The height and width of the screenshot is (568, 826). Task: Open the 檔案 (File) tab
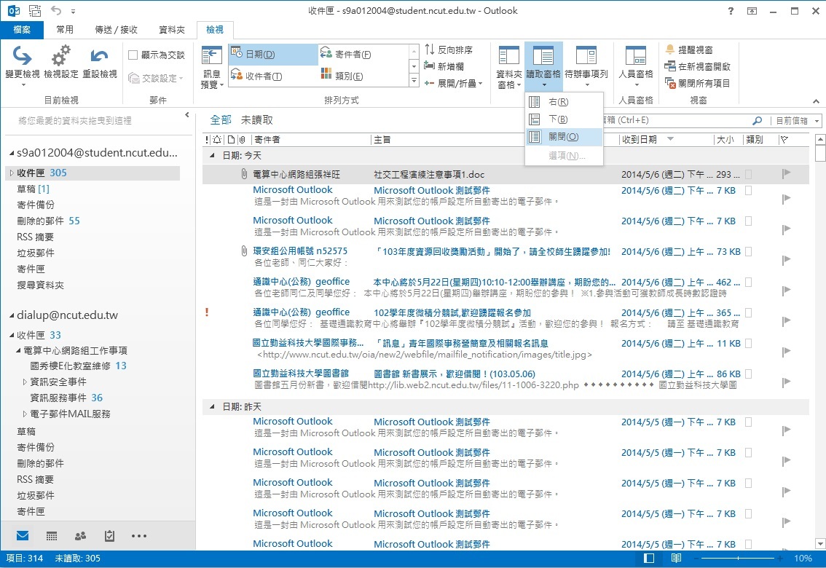[22, 29]
